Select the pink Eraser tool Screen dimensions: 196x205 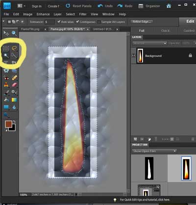coord(14,85)
